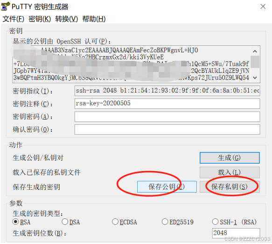272x244 pixels.
Task: Click the public key box scroll down arrow
Action: pyautogui.click(x=255, y=78)
